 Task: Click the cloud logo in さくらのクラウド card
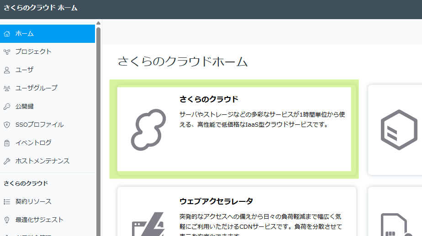[148, 129]
